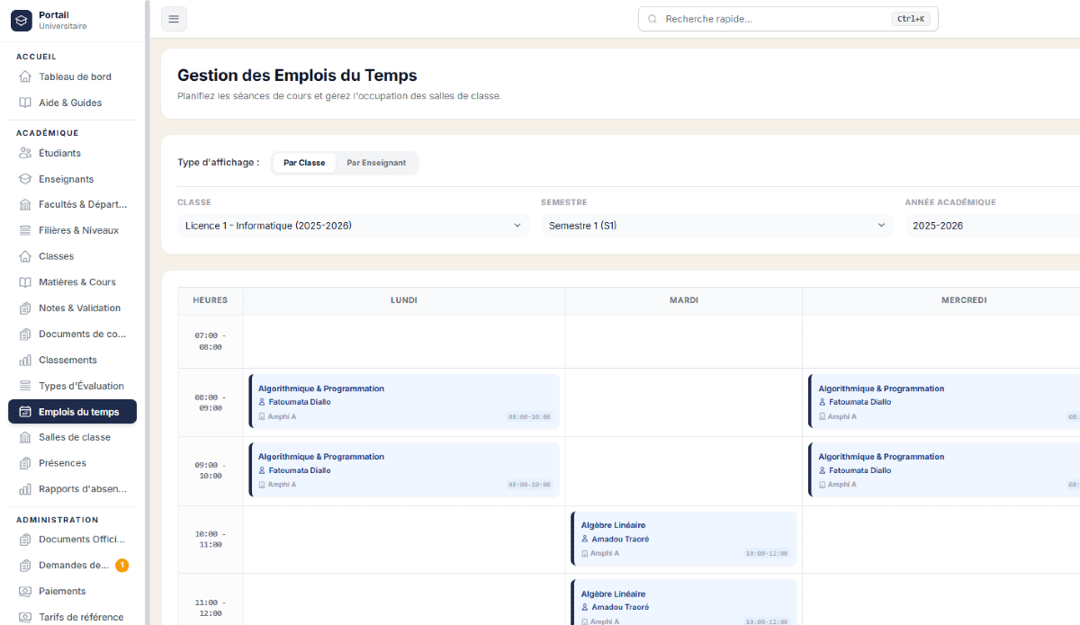Open Wednesday 09:00 Algorithmique & Programmation session
This screenshot has width=1080, height=625.
pyautogui.click(x=944, y=469)
